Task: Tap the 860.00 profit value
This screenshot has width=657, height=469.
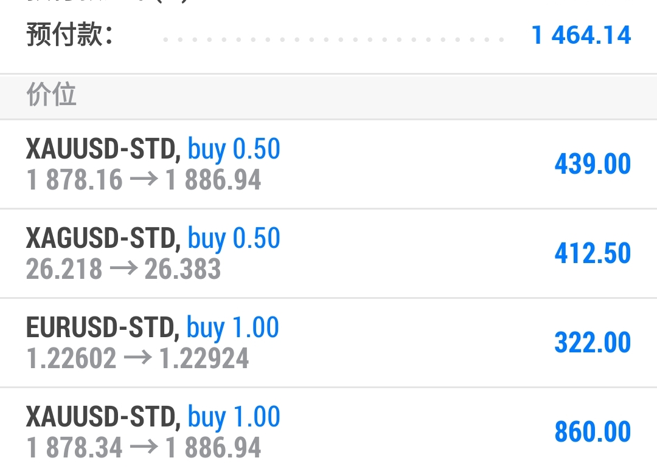Action: [x=593, y=432]
